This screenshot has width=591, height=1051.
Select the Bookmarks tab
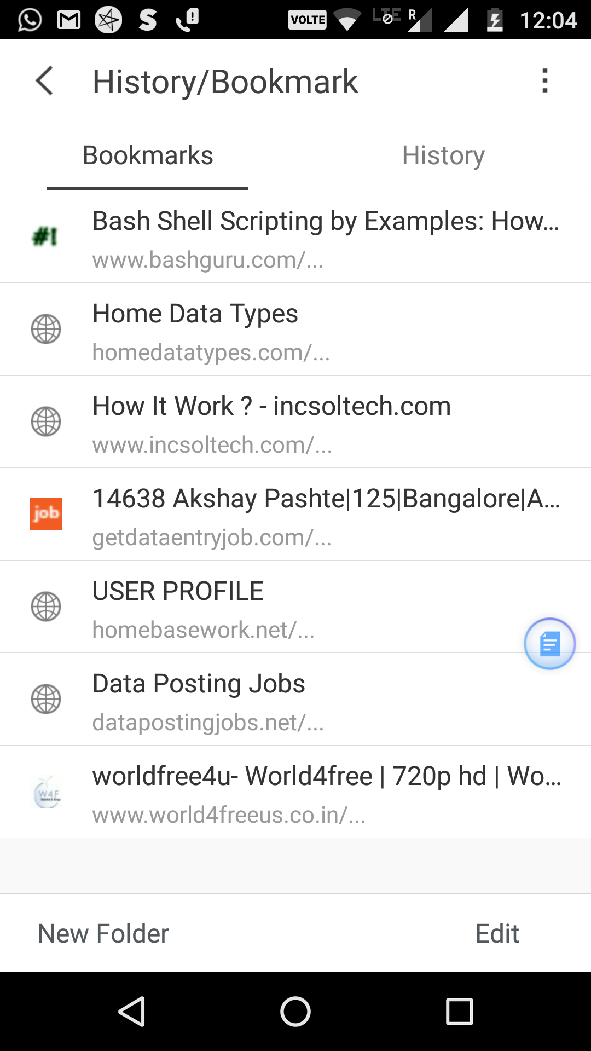pyautogui.click(x=148, y=155)
